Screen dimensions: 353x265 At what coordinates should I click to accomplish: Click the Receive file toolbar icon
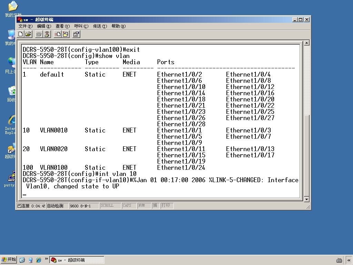(65, 34)
